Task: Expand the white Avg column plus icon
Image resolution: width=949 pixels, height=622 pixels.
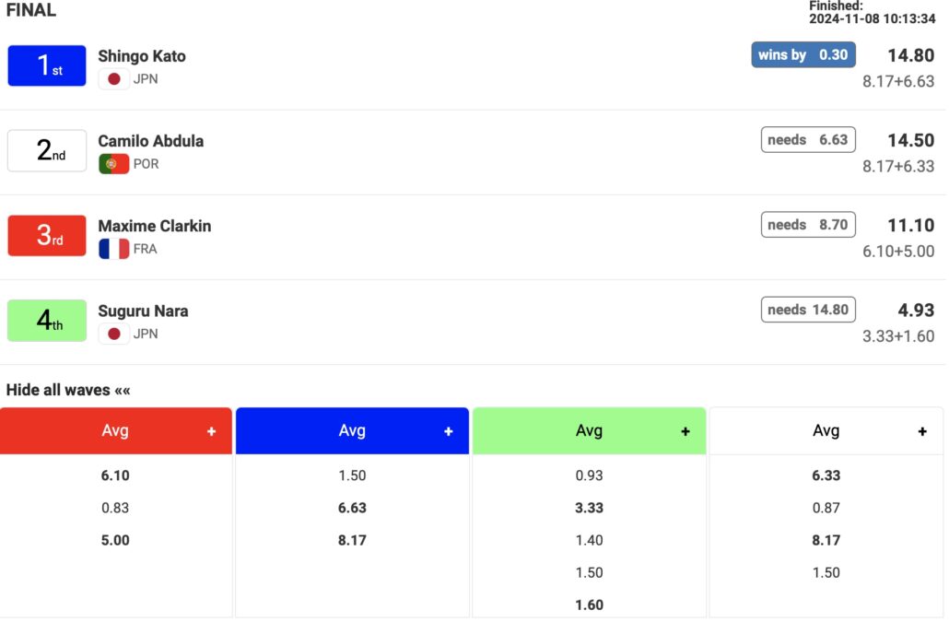Action: tap(922, 431)
